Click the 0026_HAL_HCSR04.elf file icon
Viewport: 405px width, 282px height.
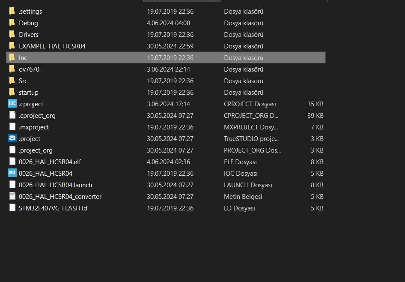pos(12,162)
